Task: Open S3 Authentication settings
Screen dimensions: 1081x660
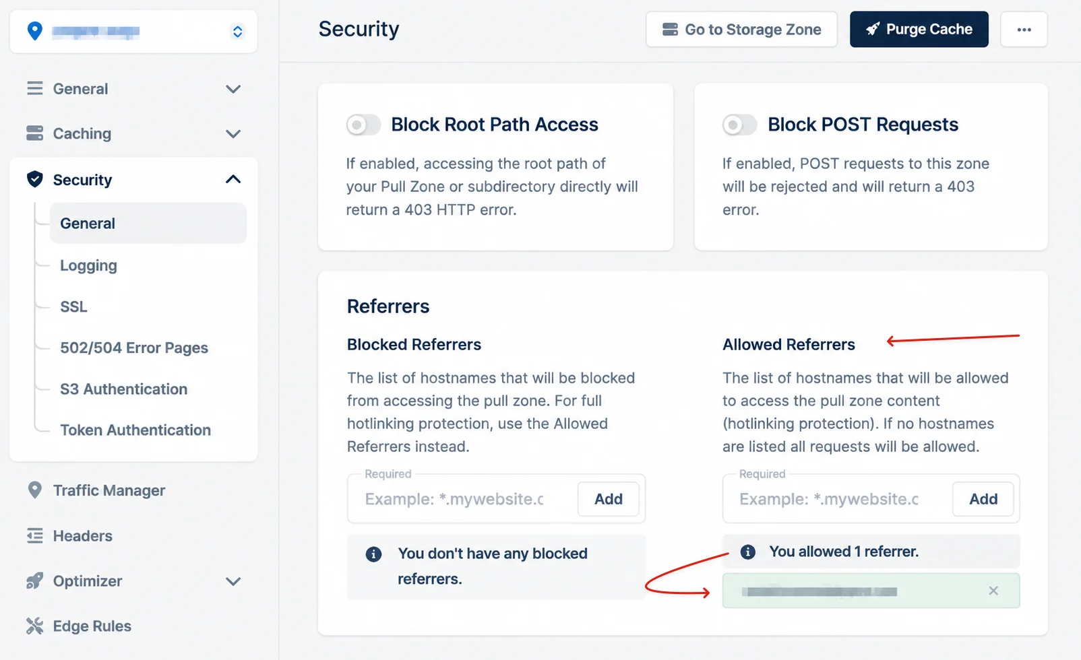Action: point(123,389)
